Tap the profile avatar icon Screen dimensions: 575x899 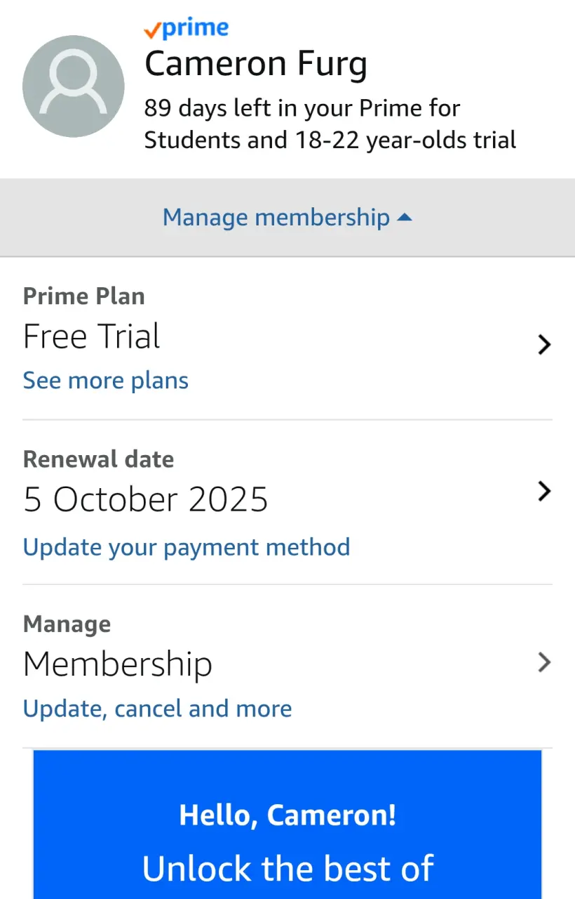coord(74,86)
